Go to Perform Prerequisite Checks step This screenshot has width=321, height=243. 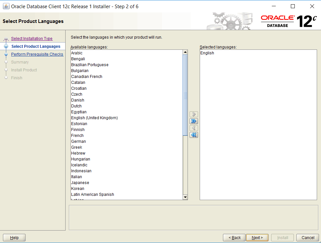(x=37, y=54)
